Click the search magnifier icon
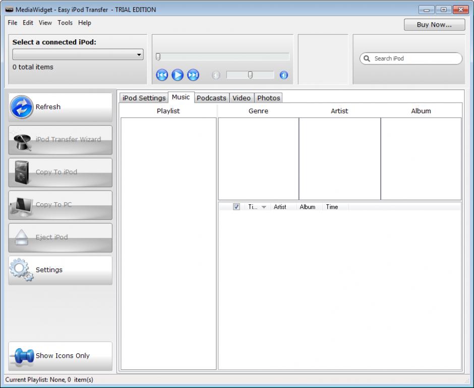This screenshot has width=474, height=388. (x=367, y=58)
